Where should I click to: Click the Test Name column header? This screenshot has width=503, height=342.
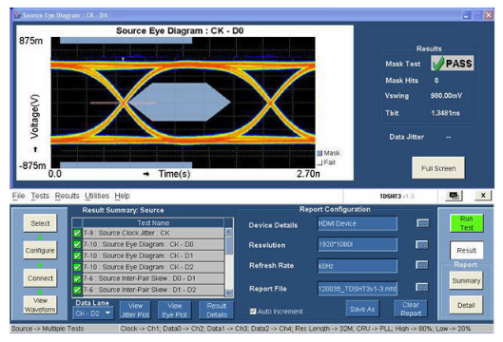(x=153, y=222)
